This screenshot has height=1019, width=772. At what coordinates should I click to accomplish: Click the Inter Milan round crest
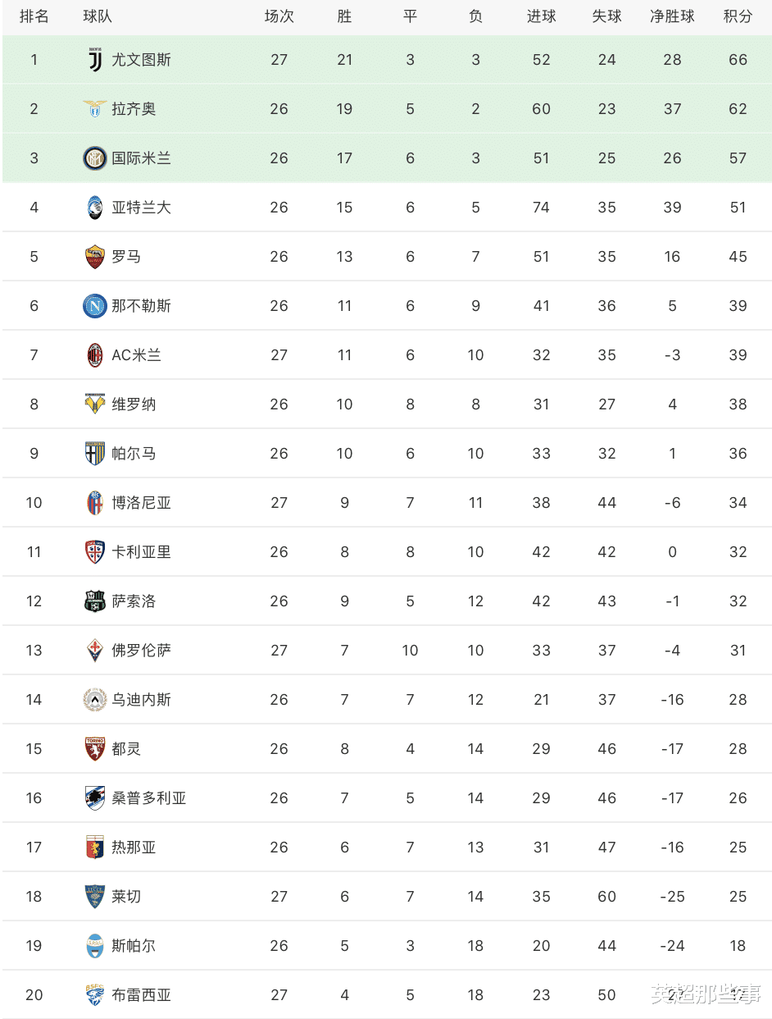(95, 158)
